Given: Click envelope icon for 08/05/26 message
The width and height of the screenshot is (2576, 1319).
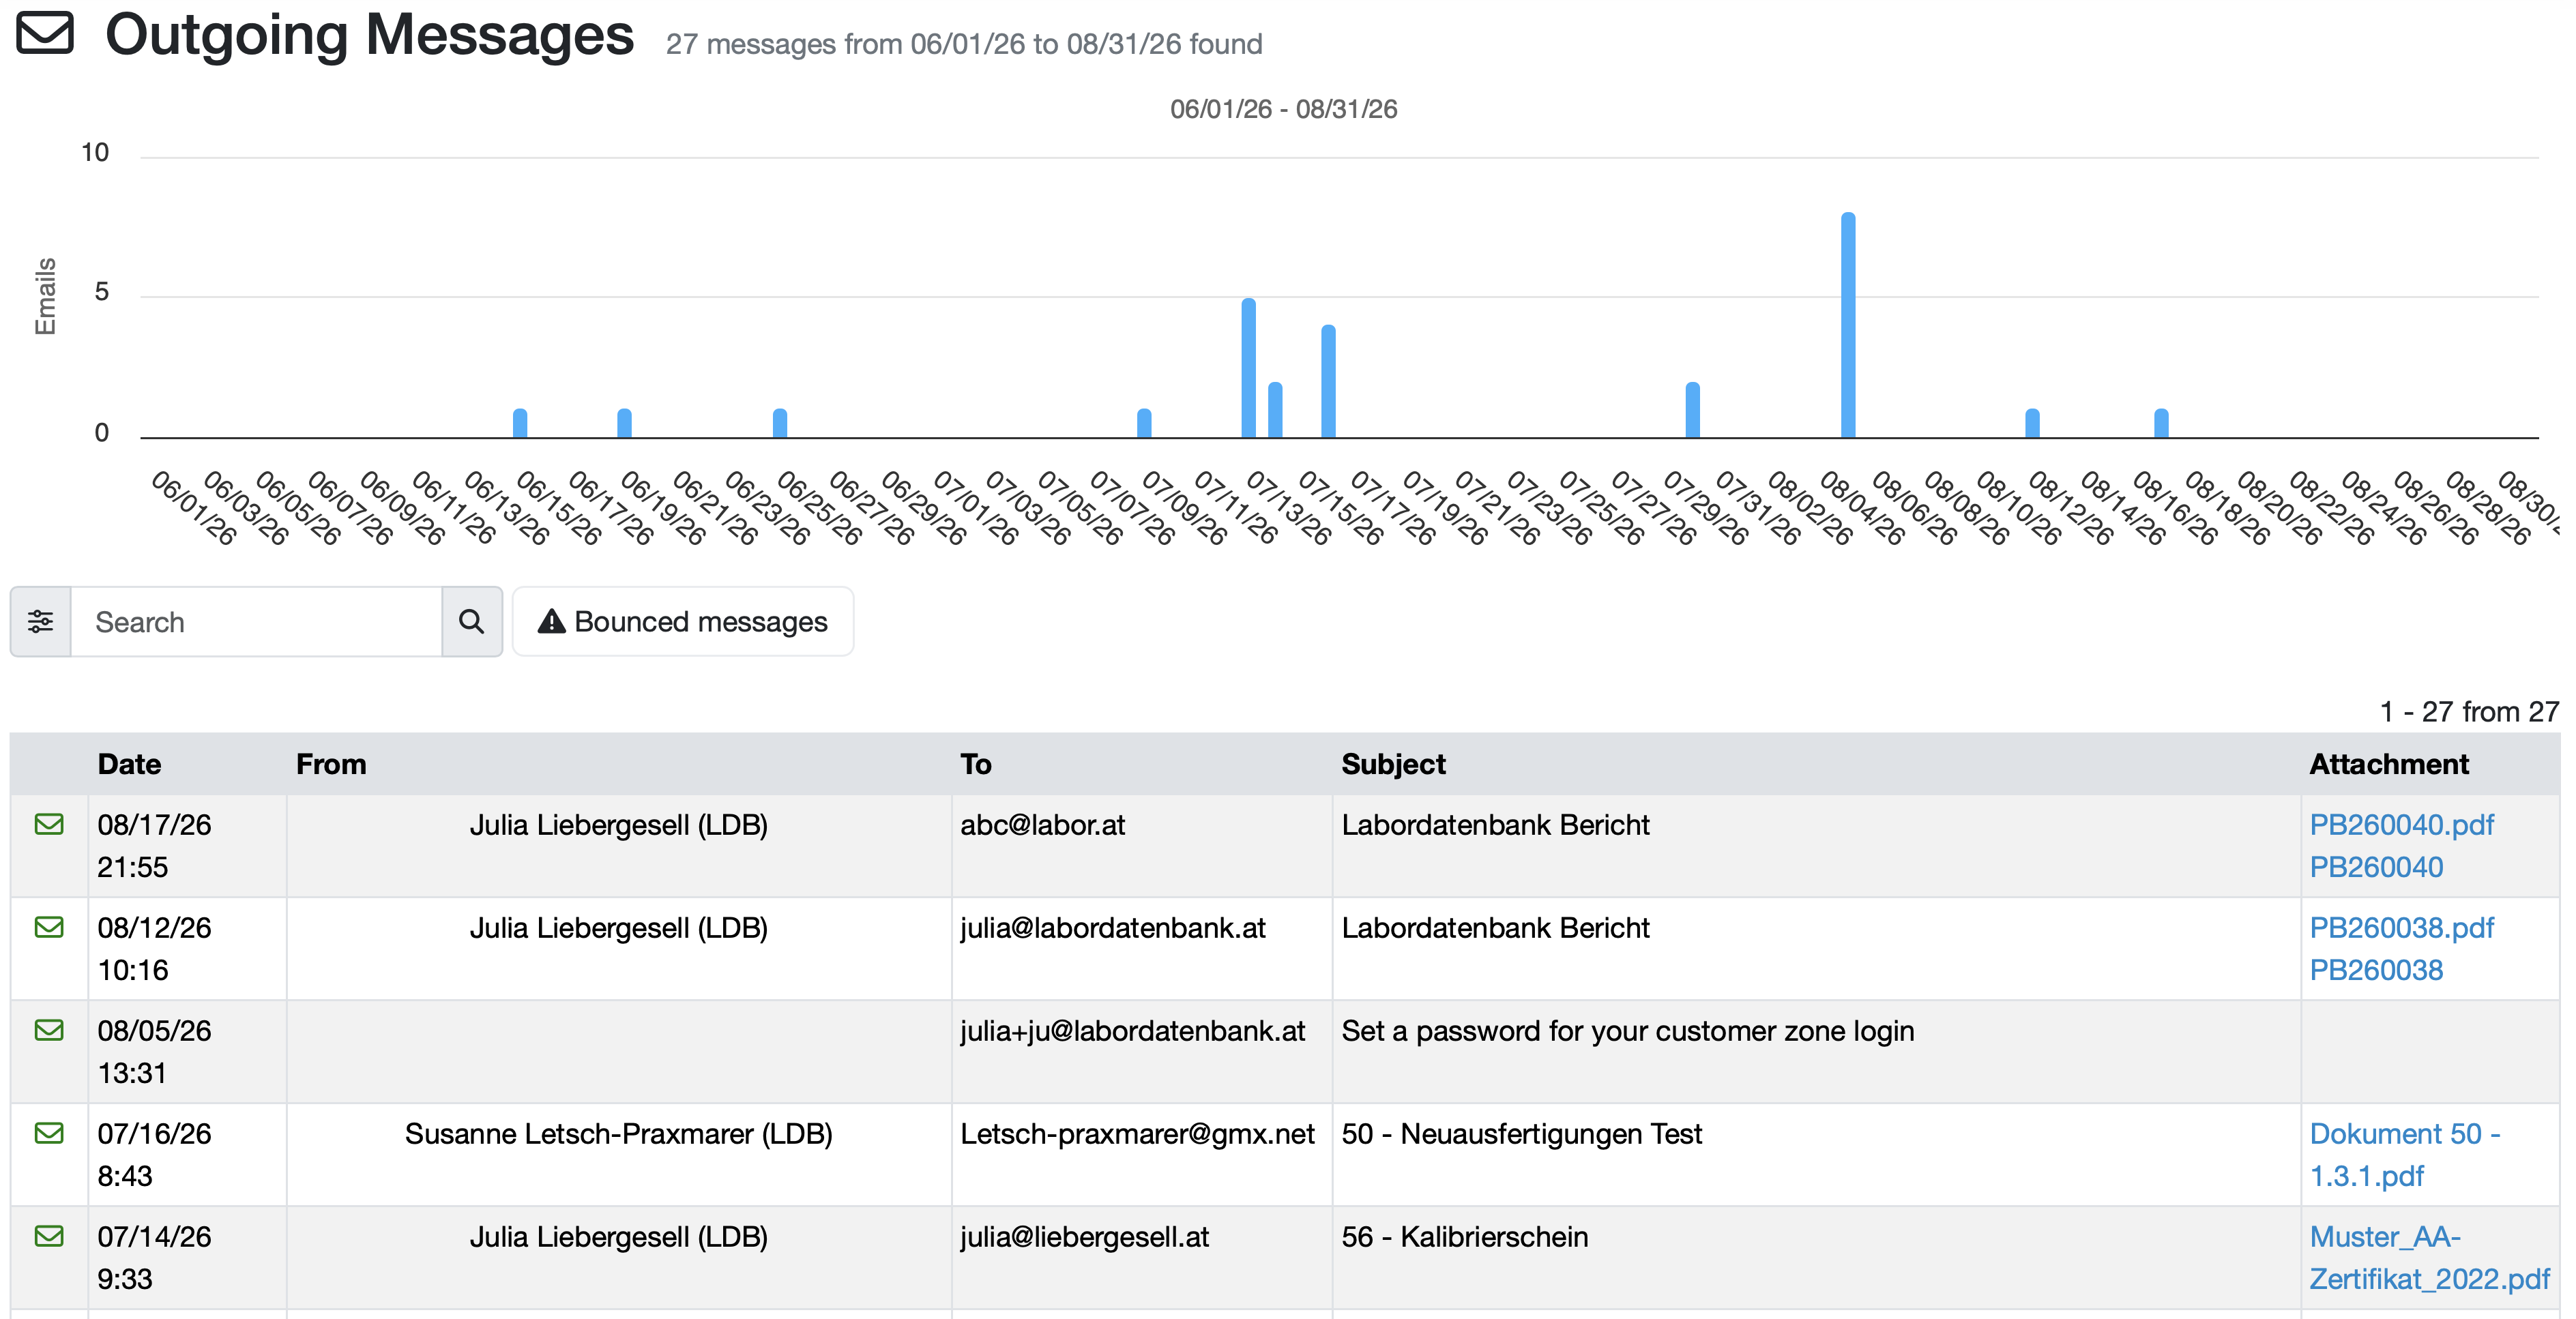Looking at the screenshot, I should [49, 1030].
